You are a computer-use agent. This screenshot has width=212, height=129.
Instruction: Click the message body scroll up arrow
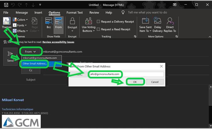pos(210,87)
